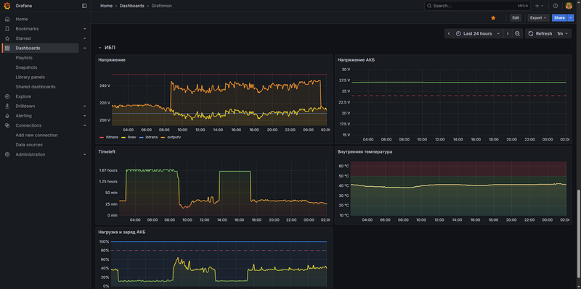Collapse the ИБП dashboard row
The image size is (581, 289).
[x=99, y=48]
